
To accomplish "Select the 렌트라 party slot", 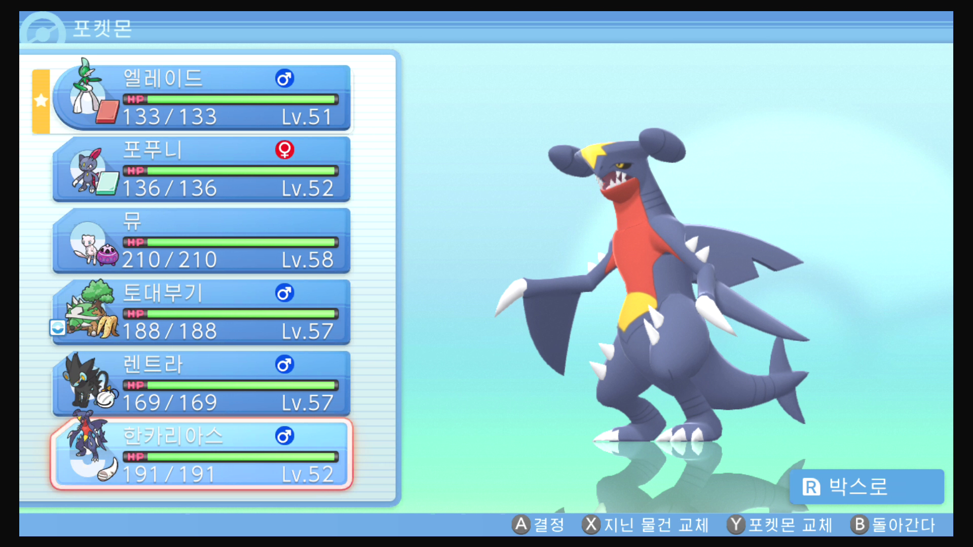I will [202, 383].
